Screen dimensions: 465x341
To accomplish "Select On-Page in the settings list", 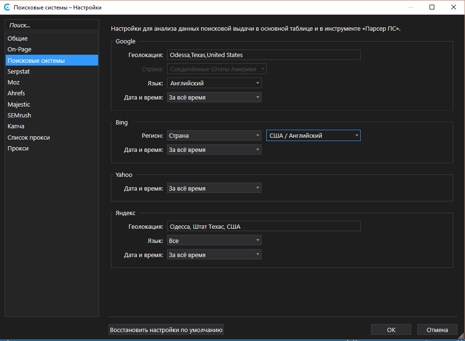I will [19, 49].
